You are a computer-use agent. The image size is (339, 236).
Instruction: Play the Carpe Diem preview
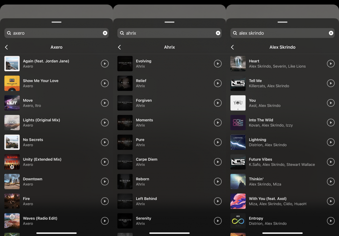point(218,162)
